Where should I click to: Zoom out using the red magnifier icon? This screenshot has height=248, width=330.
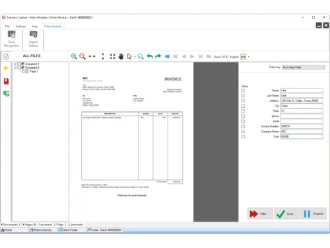[82, 56]
